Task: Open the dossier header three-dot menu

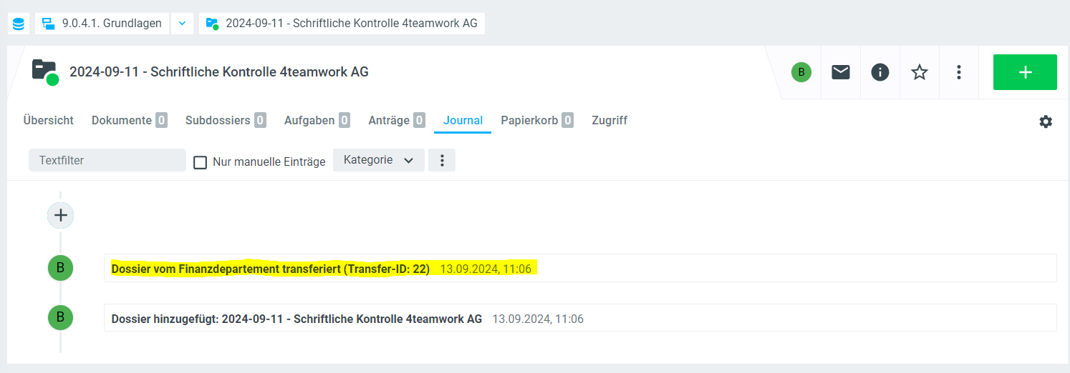Action: (958, 72)
